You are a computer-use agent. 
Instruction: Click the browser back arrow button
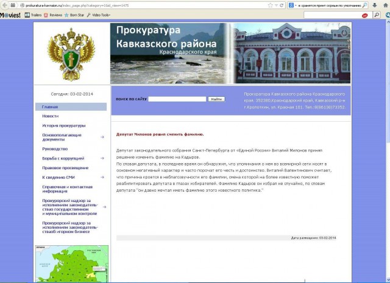[5, 5]
